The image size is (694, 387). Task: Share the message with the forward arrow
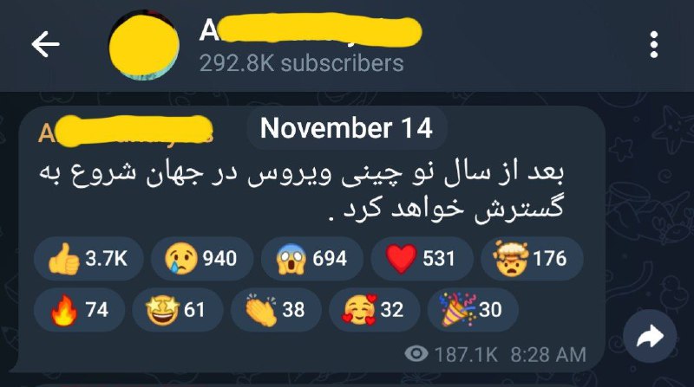pyautogui.click(x=650, y=336)
